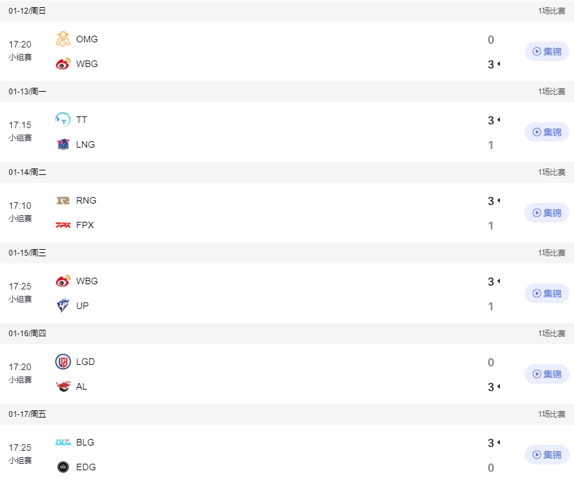Click the RNG team logo
Screen dimensions: 574x480
(x=63, y=200)
